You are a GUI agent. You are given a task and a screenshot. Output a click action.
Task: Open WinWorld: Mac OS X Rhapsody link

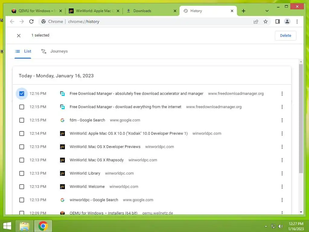coord(97,160)
